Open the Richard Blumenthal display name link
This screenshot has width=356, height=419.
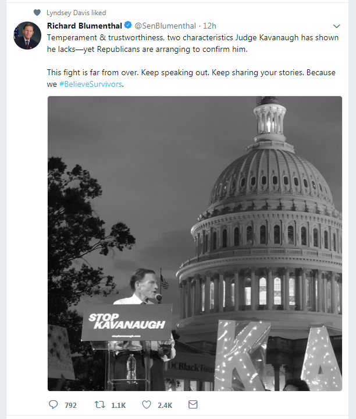(x=84, y=26)
